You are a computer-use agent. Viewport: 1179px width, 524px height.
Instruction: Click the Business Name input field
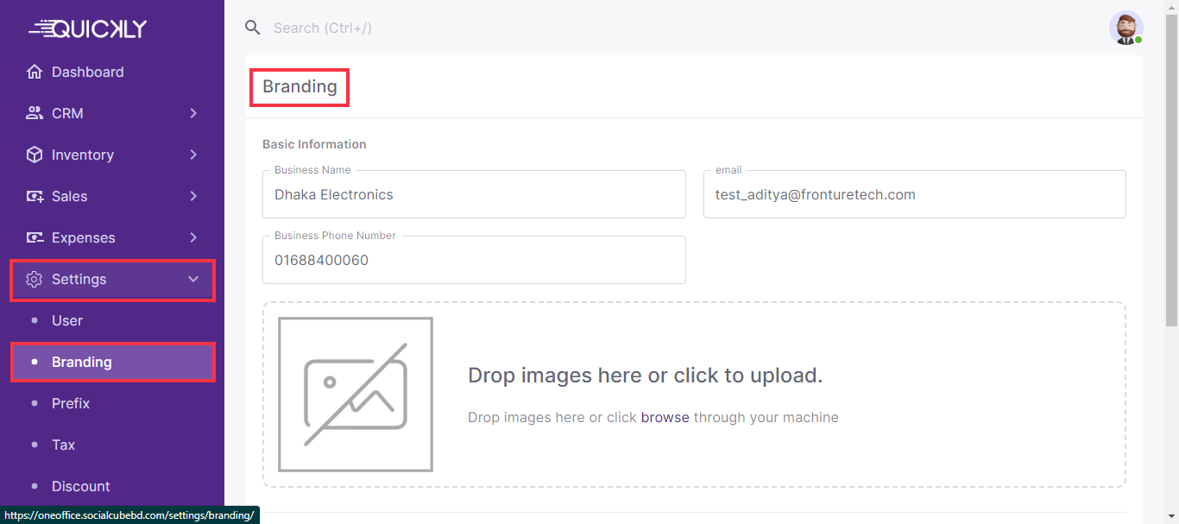pyautogui.click(x=474, y=195)
